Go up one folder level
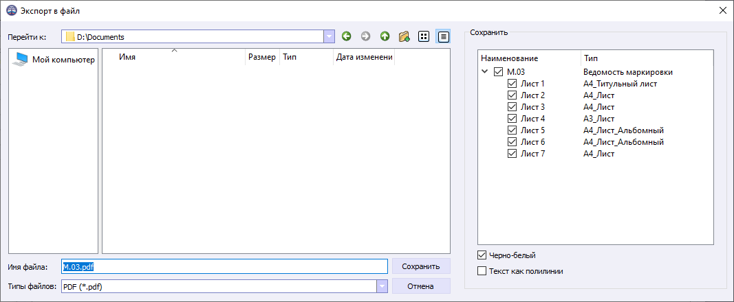The height and width of the screenshot is (302, 734). coord(385,36)
